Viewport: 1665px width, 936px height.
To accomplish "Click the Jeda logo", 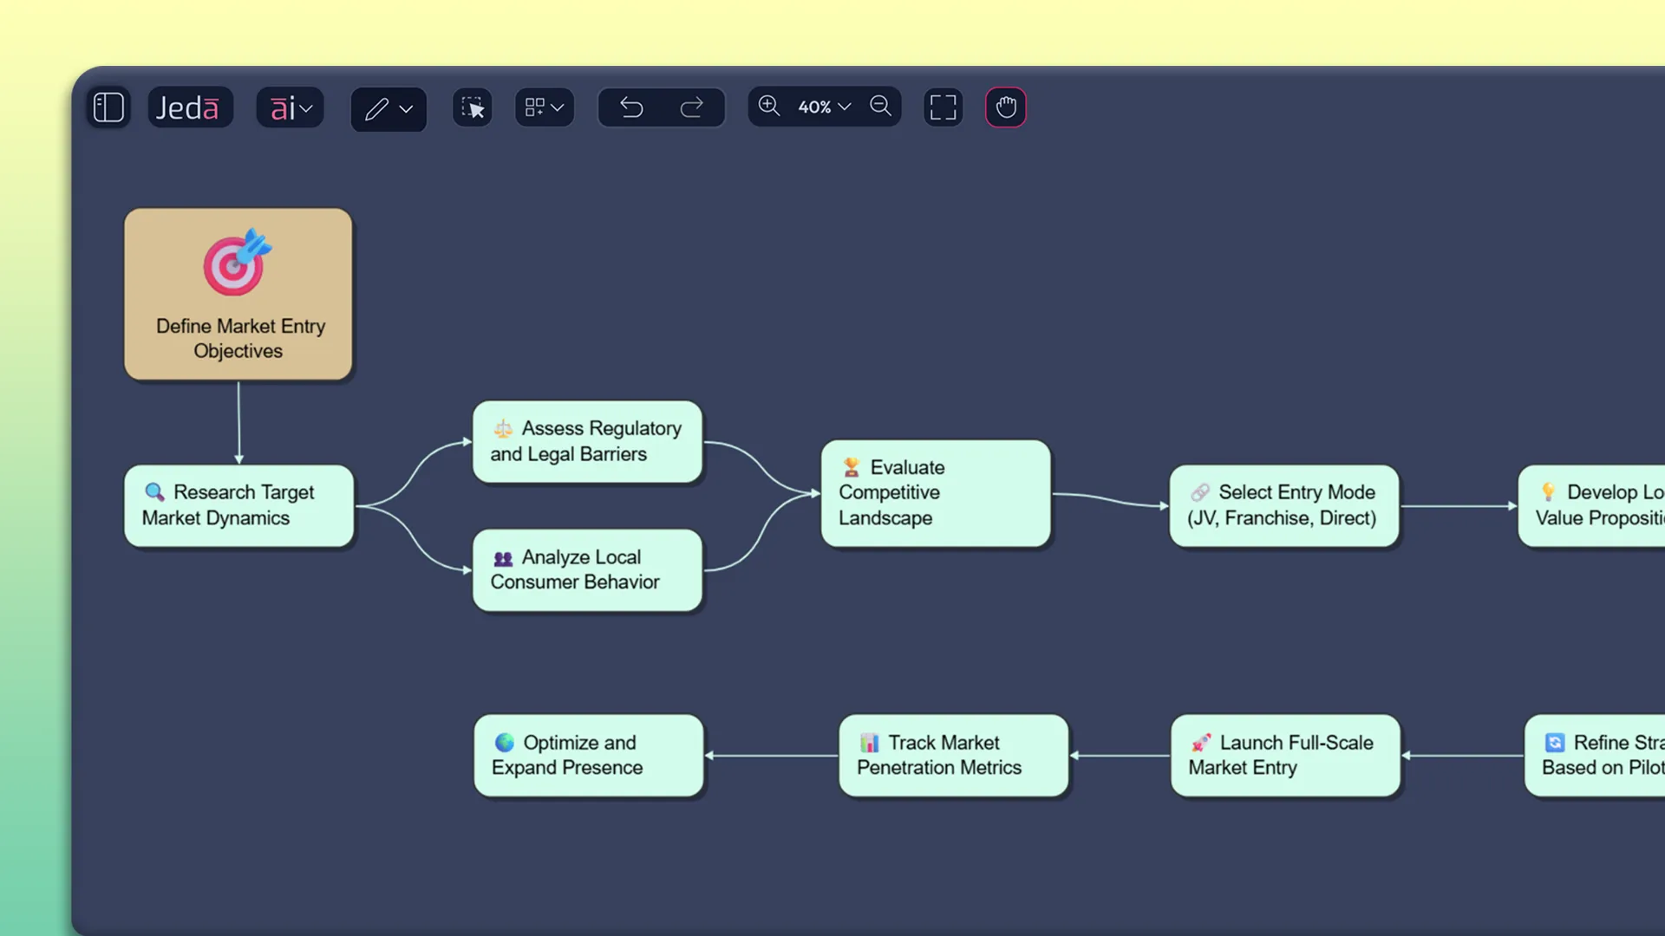I will 189,107.
